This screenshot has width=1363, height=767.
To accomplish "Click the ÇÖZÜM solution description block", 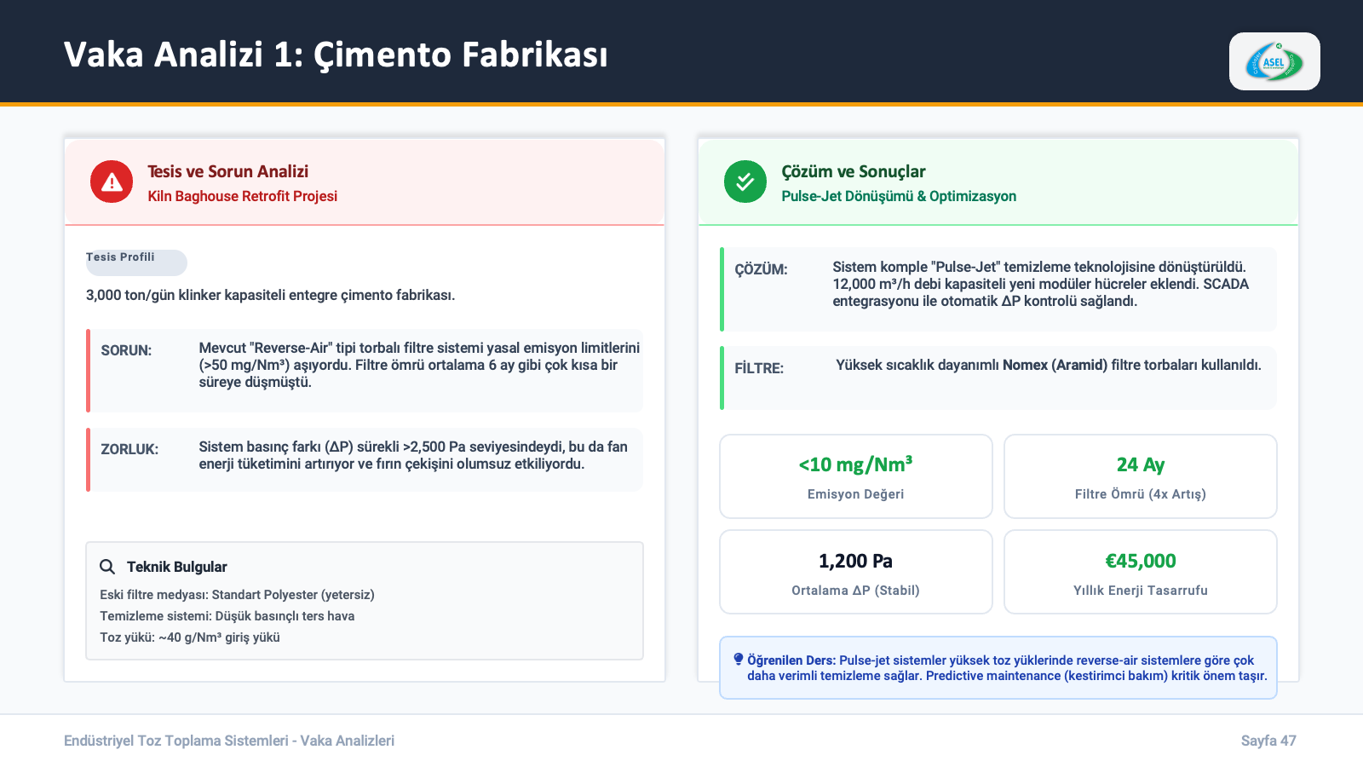I will pos(998,289).
